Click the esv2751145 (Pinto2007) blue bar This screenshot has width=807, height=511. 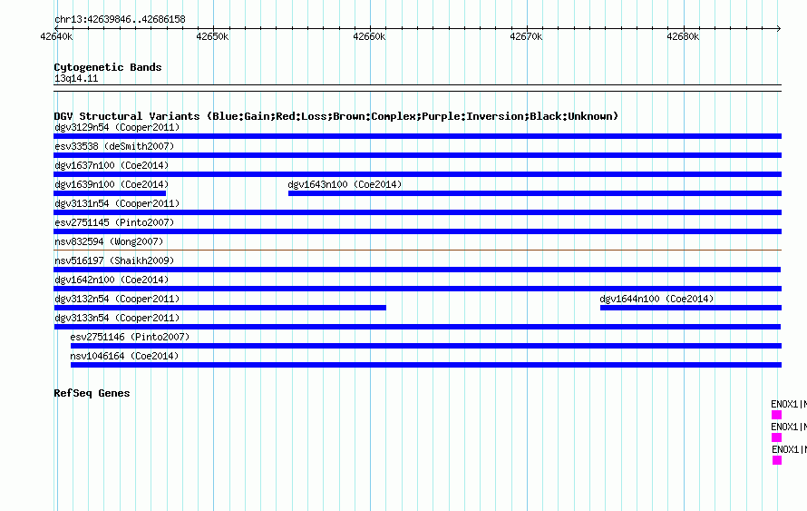point(417,231)
